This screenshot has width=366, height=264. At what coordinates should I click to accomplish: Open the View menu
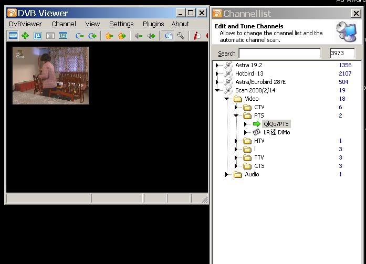point(92,24)
